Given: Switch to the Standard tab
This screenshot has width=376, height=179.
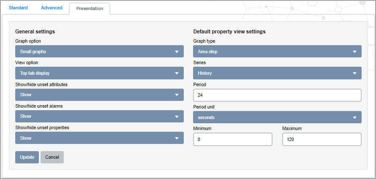Looking at the screenshot, I should tap(18, 8).
